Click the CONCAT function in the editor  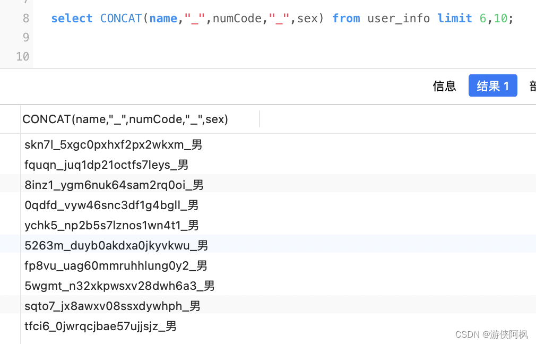coord(121,18)
